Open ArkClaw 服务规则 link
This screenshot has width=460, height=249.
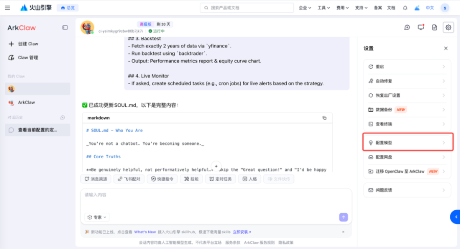click(259, 242)
